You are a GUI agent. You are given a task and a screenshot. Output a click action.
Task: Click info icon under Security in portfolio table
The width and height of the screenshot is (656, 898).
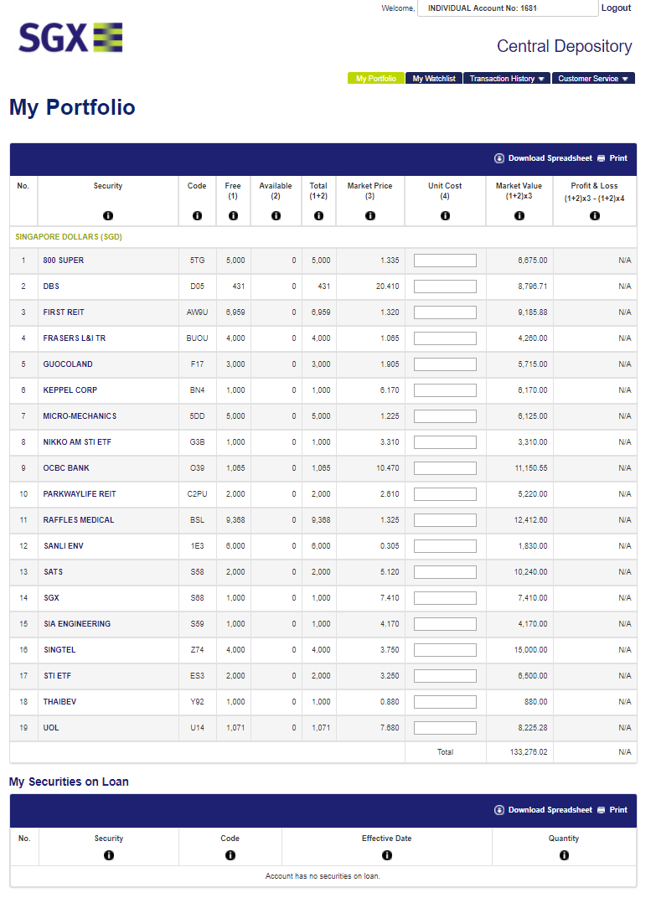coord(108,216)
